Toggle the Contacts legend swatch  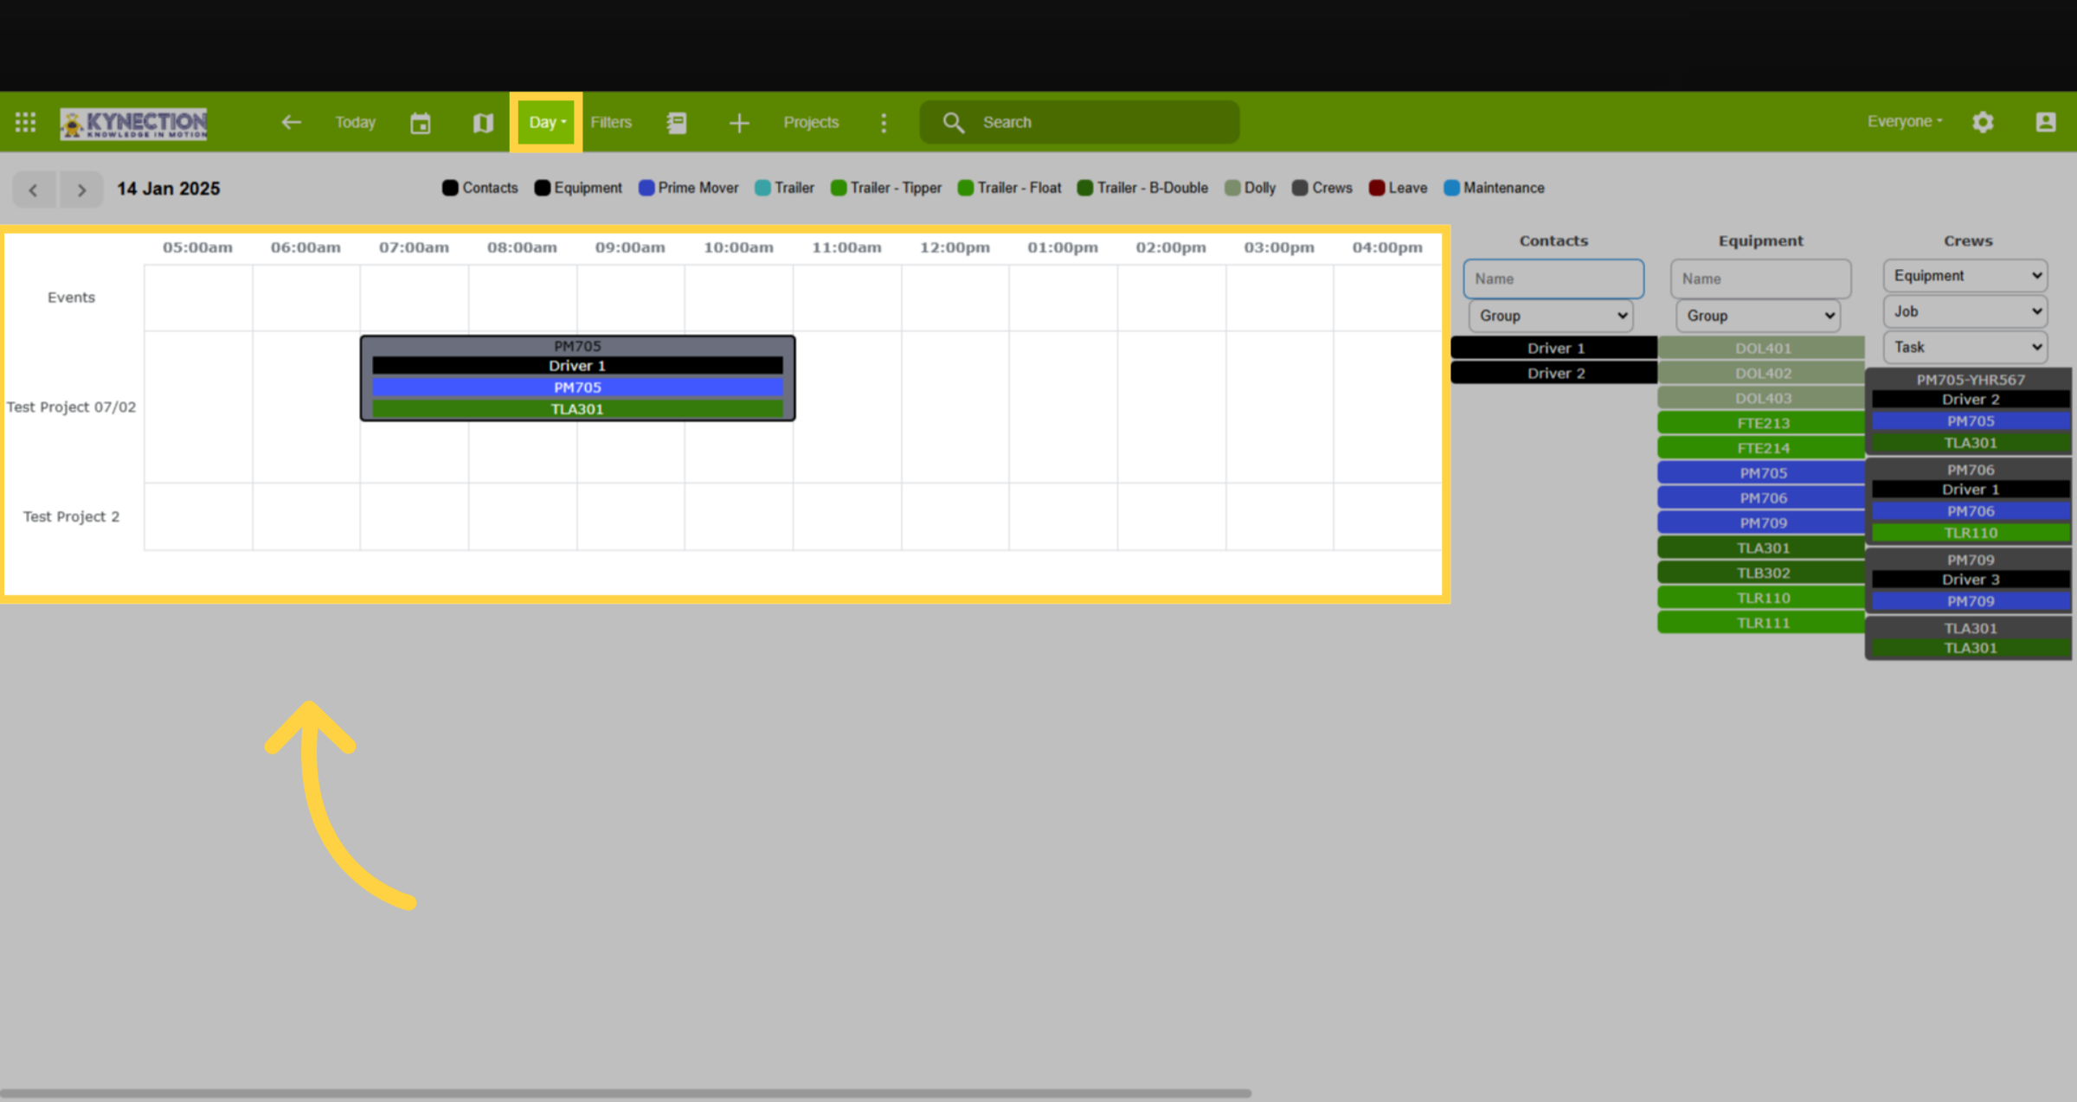coord(450,188)
